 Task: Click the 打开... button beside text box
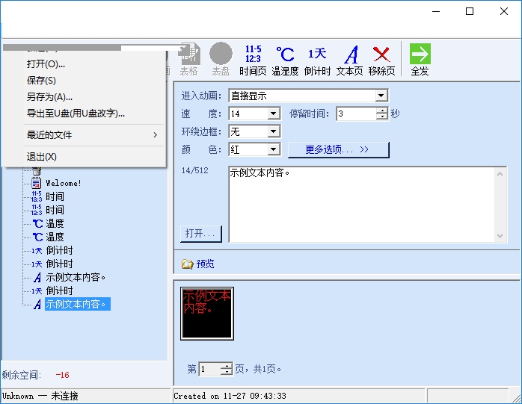coord(200,234)
